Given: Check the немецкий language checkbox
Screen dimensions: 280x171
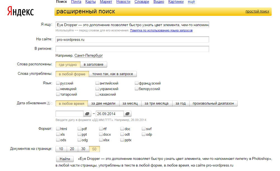Looking at the screenshot, I should point(58,89).
